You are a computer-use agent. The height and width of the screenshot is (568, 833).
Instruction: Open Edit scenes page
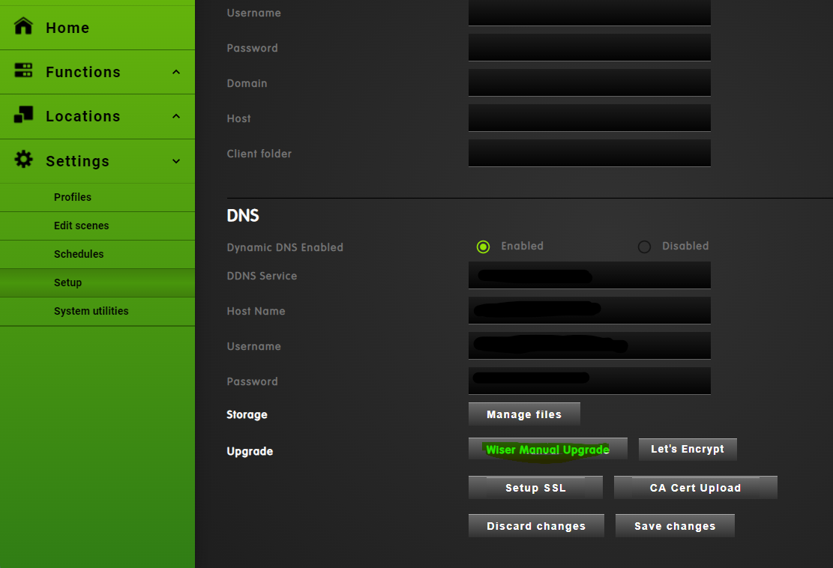coord(97,226)
